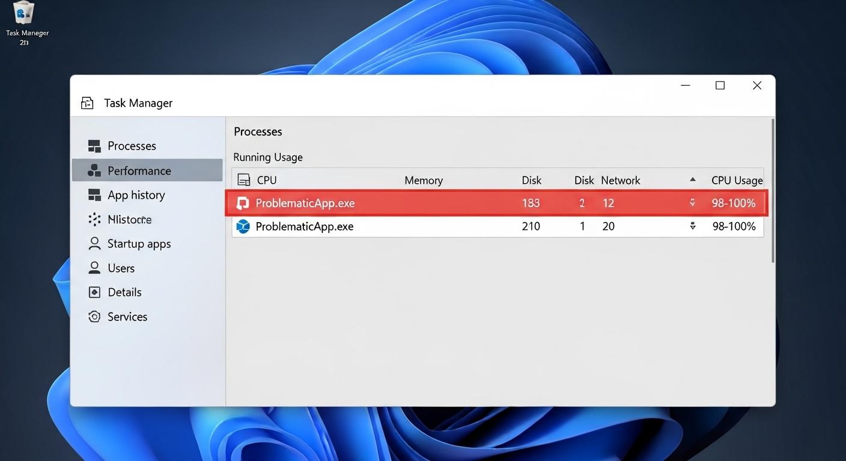846x461 pixels.
Task: Click the Startup apps icon in the sidebar
Action: (94, 244)
